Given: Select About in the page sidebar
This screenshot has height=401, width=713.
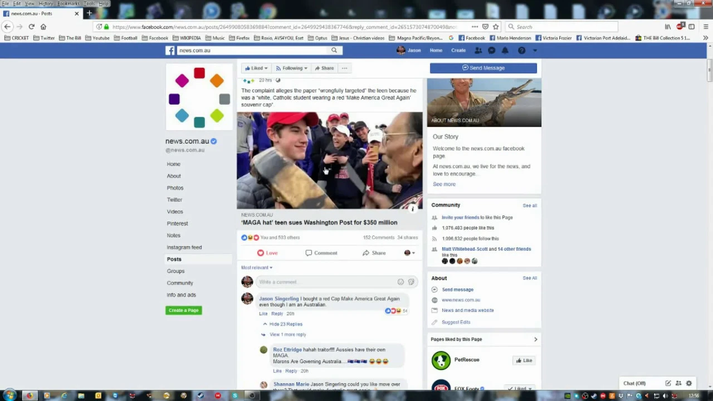Looking at the screenshot, I should pos(174,176).
